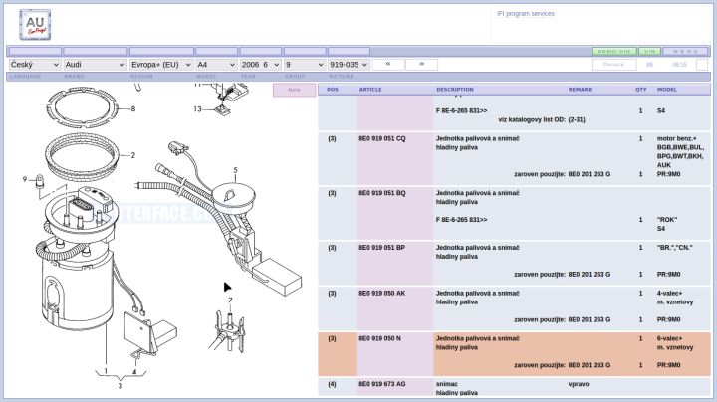The width and height of the screenshot is (717, 402).
Task: Select article 8E0 919 051 BP
Action: [x=381, y=248]
